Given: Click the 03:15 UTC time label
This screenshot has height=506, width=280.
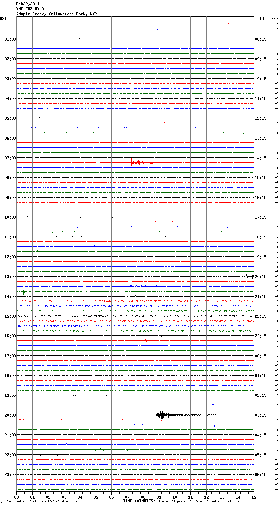Looking at the screenshot, I should (261, 415).
